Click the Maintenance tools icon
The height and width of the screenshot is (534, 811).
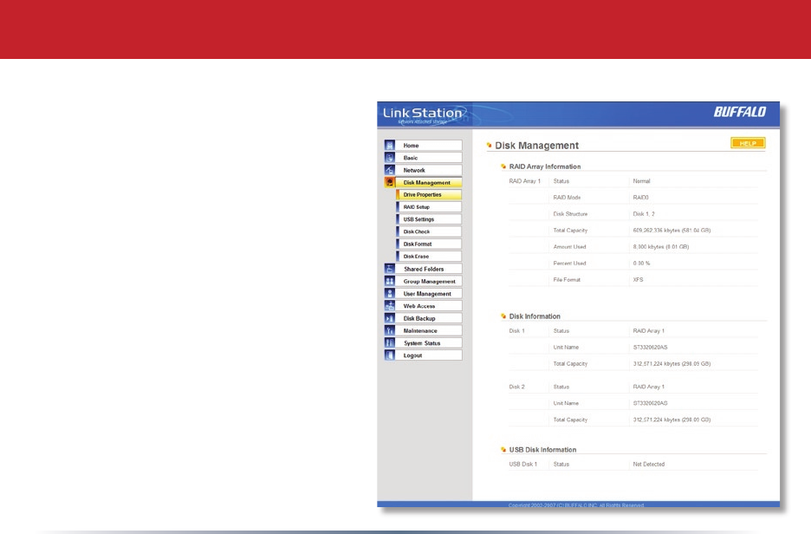pos(389,330)
